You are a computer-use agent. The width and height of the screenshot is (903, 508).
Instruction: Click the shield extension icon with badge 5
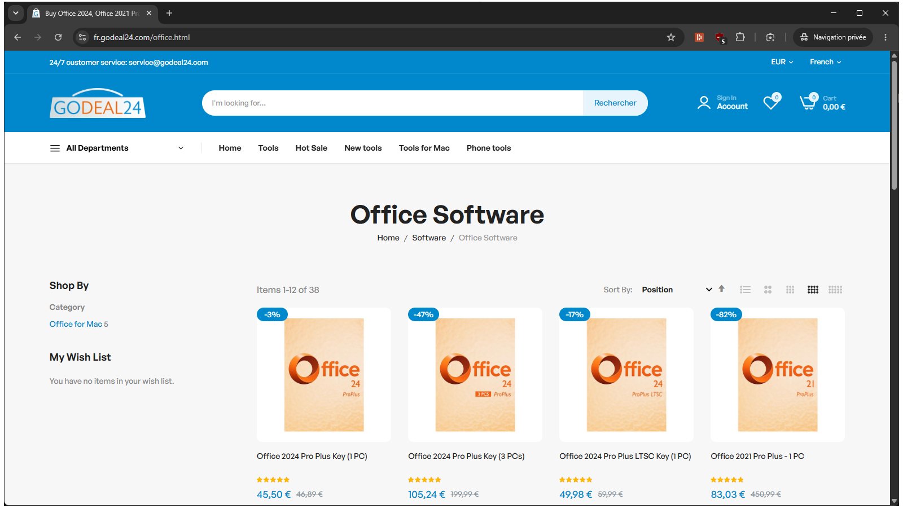tap(720, 38)
